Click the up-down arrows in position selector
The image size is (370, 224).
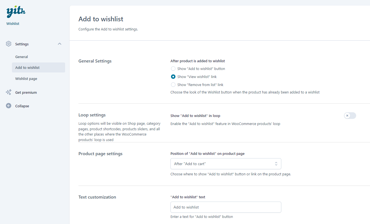(276, 164)
